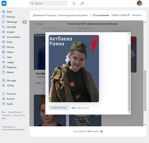The width and height of the screenshot is (149, 143).
Task: Click the popup scrollbar up arrow
Action: (x=129, y=34)
